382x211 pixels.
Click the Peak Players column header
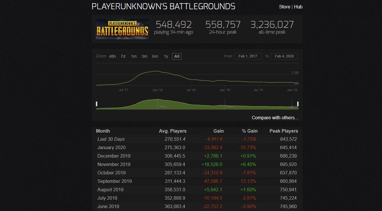(284, 131)
